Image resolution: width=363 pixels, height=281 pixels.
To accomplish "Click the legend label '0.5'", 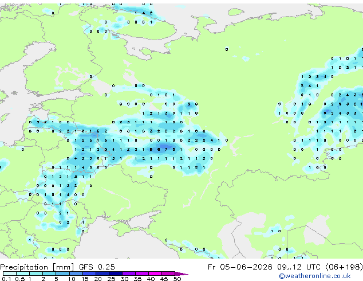I will tap(19, 279).
